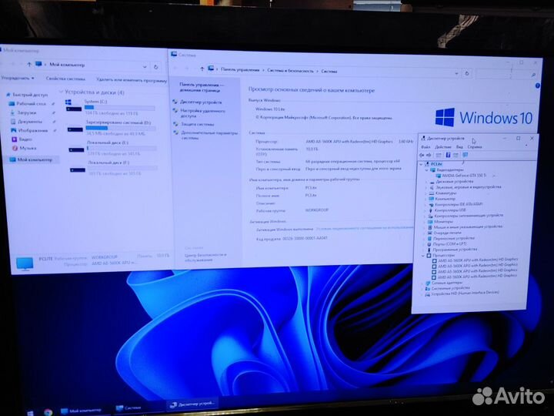Screen dimensions: 554x416
Task: Open the Действие menu in Device Manager
Action: coord(443,146)
